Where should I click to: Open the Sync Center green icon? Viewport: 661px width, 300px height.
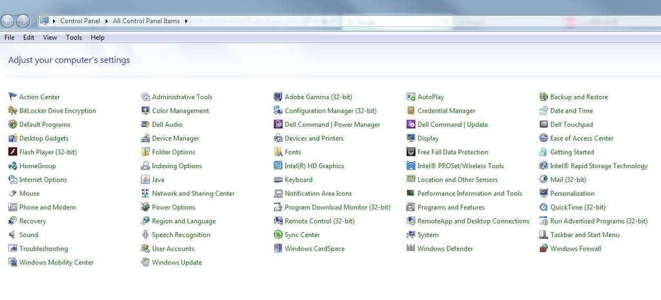[278, 235]
